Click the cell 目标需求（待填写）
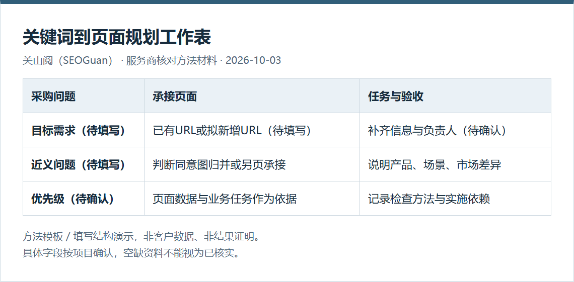The height and width of the screenshot is (282, 574). [84, 130]
